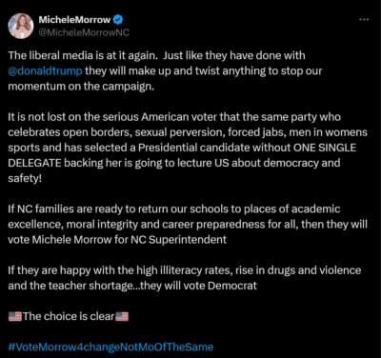Open Michele Morrow's profile picture
Image resolution: width=381 pixels, height=358 pixels.
point(21,26)
